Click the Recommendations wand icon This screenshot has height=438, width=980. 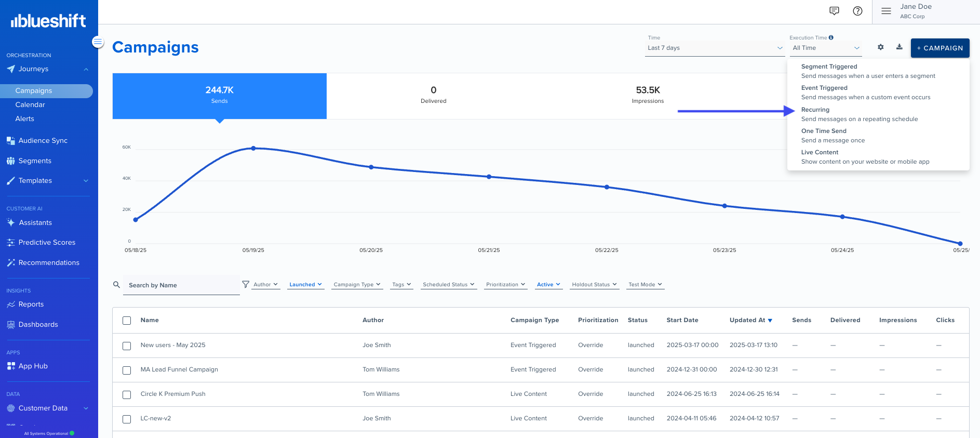pos(11,263)
